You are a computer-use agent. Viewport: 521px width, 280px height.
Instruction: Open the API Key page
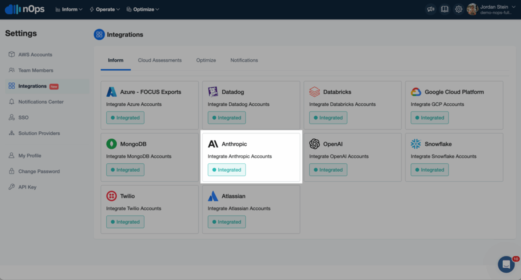(x=27, y=187)
